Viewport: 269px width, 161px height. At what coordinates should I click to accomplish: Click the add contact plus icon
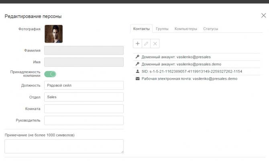point(138,43)
